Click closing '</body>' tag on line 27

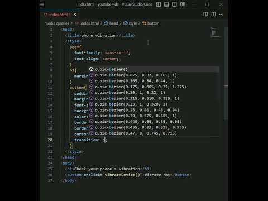(68, 180)
